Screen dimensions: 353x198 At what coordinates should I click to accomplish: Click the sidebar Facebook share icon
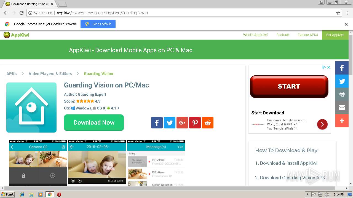pos(342,68)
